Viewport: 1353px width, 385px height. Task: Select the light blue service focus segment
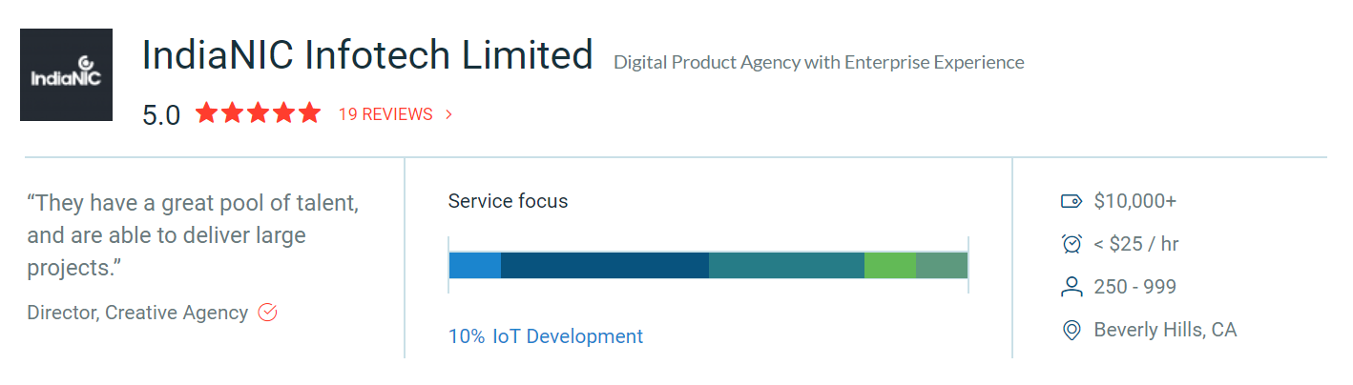474,265
